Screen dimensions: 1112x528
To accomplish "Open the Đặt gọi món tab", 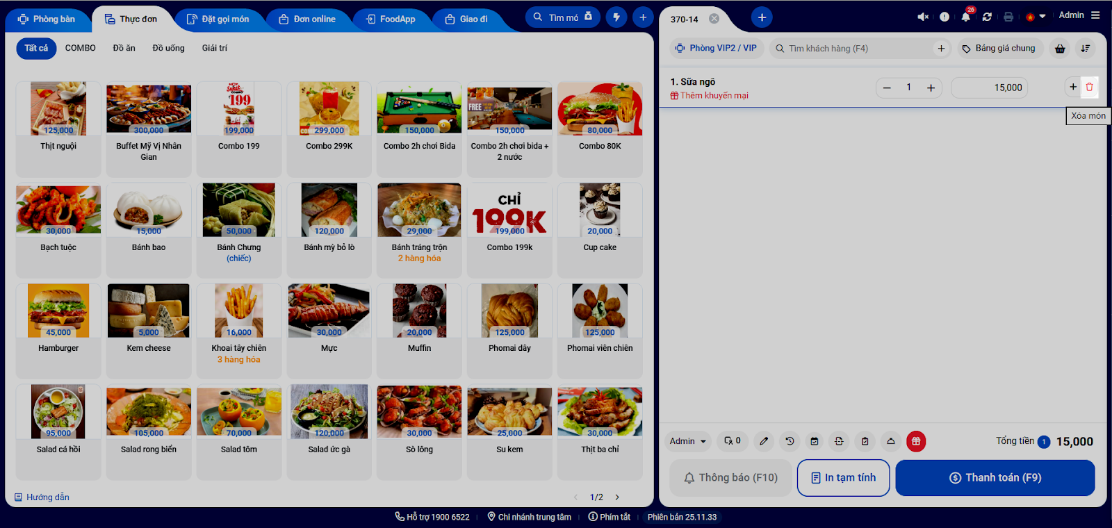I will [218, 19].
